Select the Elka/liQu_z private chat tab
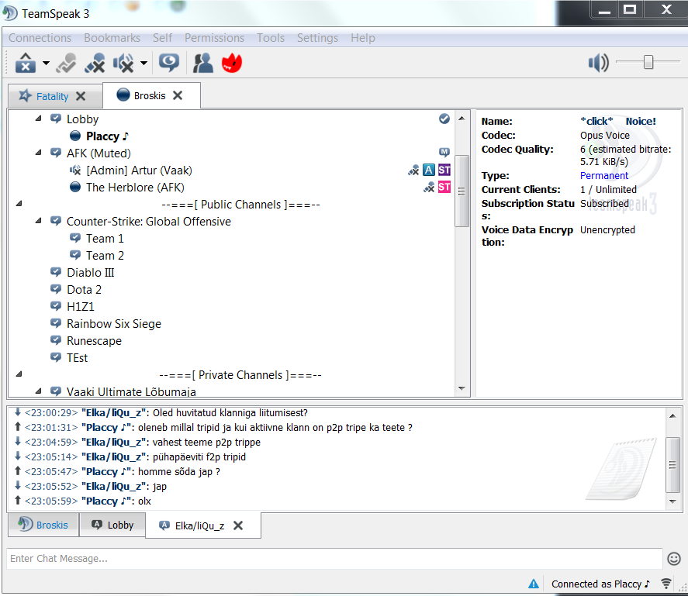This screenshot has width=688, height=596. (199, 525)
